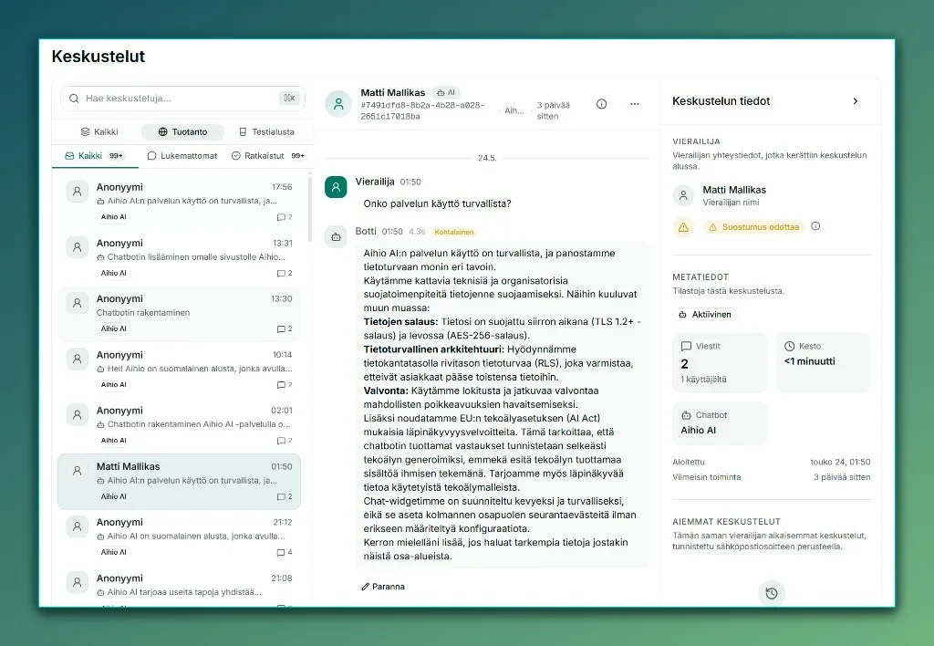Collapse the Keskustelun tiedot panel chevron
This screenshot has width=934, height=646.
coord(856,101)
